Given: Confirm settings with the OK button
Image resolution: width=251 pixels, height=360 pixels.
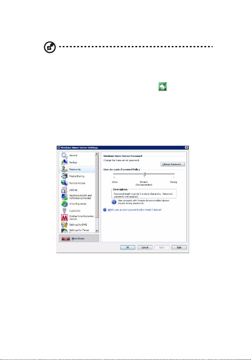Looking at the screenshot, I should pos(128,247).
